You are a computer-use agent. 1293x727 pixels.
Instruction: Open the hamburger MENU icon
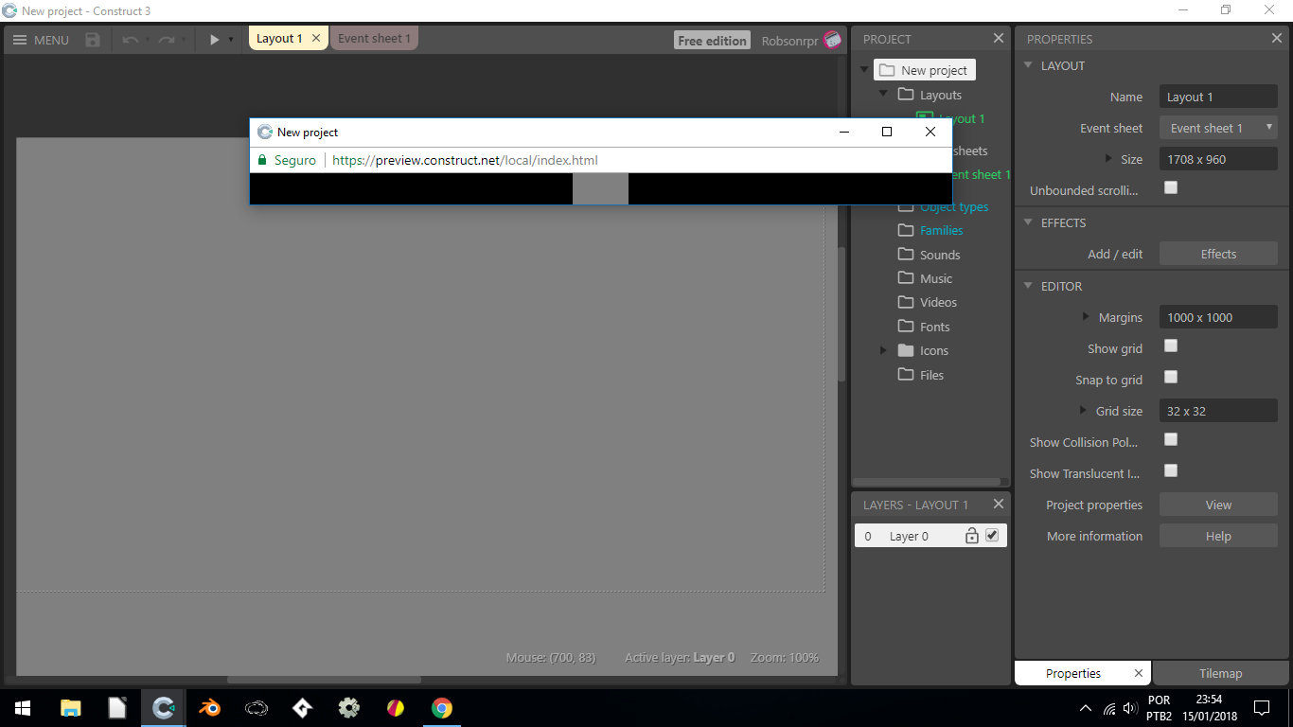click(21, 40)
